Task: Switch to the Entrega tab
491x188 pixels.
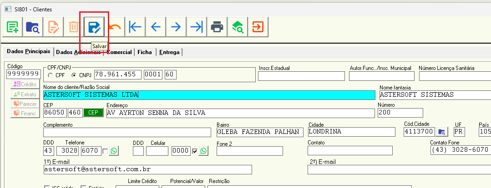Action: coord(169,52)
